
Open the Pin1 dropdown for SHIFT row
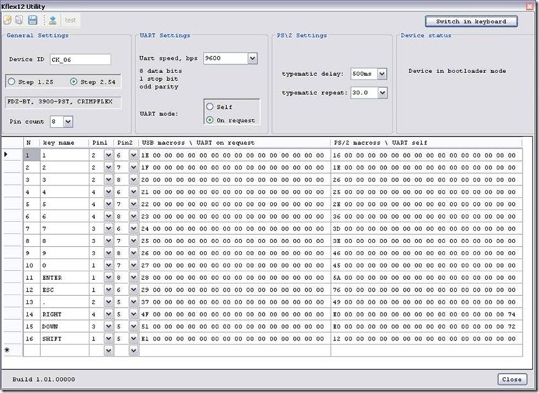pyautogui.click(x=109, y=338)
